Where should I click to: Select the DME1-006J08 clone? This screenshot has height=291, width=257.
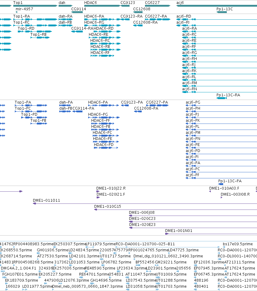193,216
